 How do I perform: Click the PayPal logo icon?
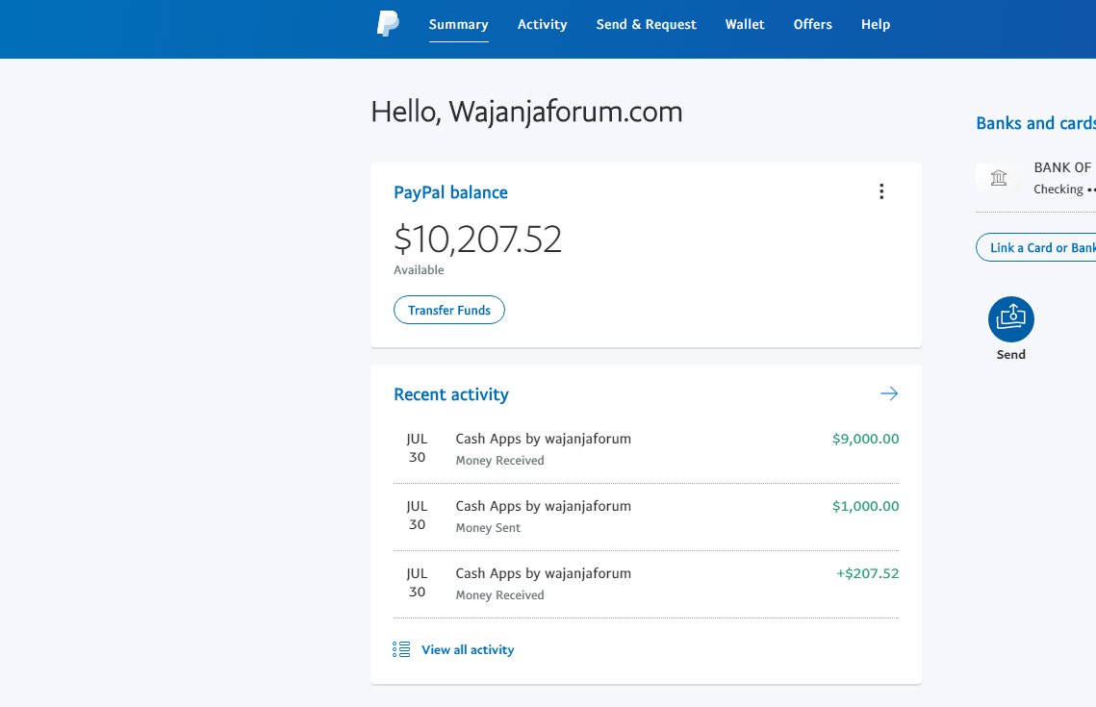click(388, 24)
